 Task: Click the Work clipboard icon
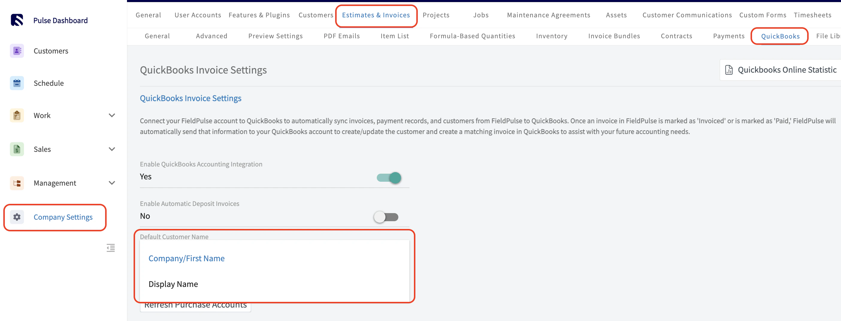pyautogui.click(x=17, y=115)
